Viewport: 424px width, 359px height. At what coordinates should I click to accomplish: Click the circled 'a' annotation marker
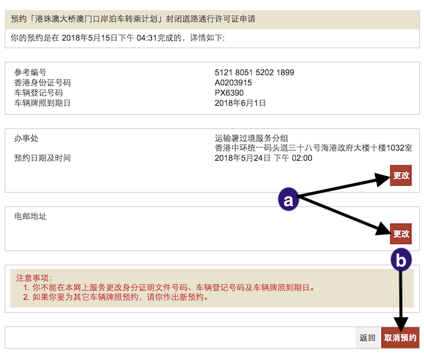(x=289, y=200)
